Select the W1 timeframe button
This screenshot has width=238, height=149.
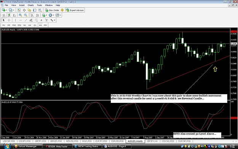tap(40, 25)
